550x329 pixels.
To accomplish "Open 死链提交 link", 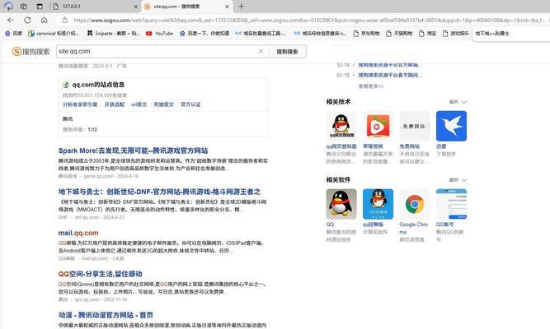I will pyautogui.click(x=163, y=104).
